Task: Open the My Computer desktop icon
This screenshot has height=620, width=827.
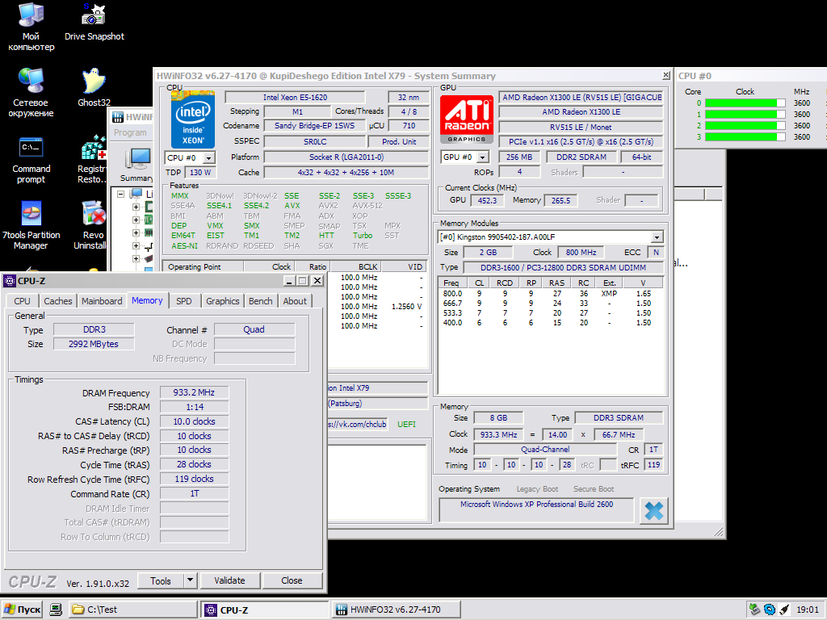Action: 31,27
